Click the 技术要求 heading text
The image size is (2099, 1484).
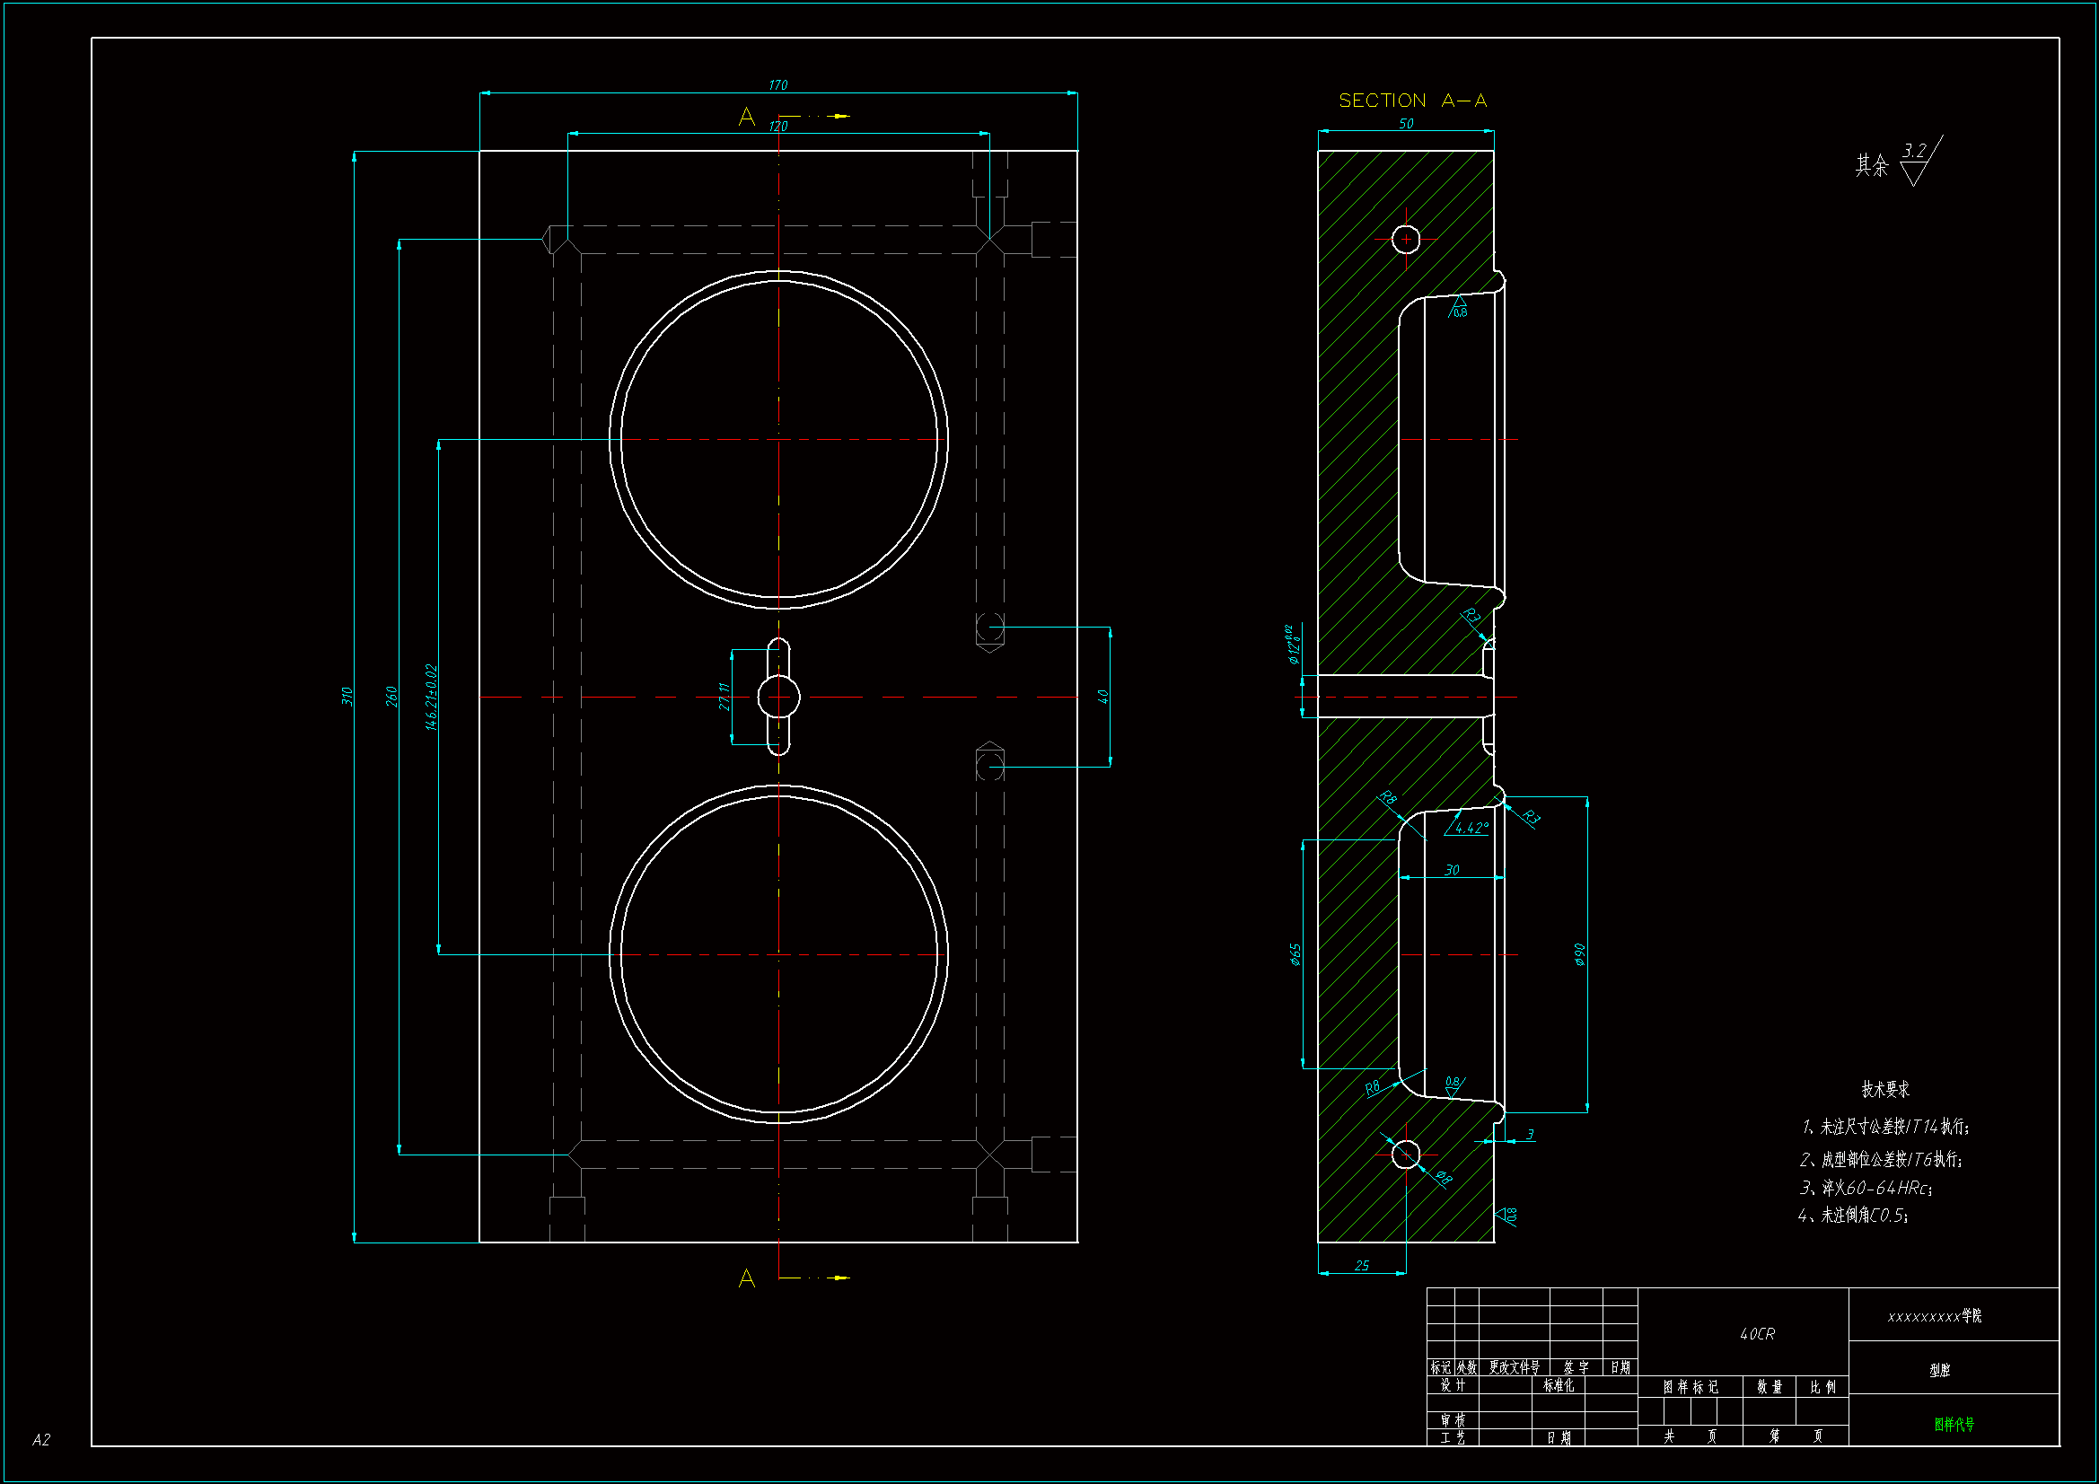[1885, 1089]
